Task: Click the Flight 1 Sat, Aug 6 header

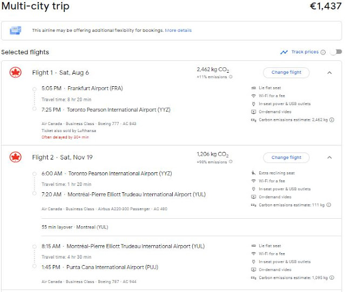Action: coord(60,73)
